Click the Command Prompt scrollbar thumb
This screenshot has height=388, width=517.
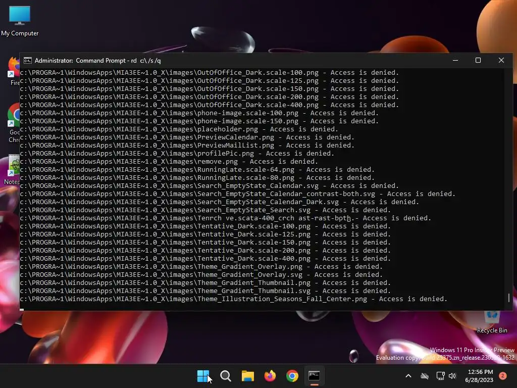tap(509, 298)
